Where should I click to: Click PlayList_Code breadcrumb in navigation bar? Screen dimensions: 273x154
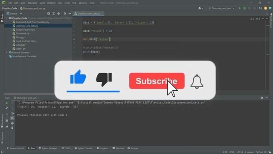9,8
